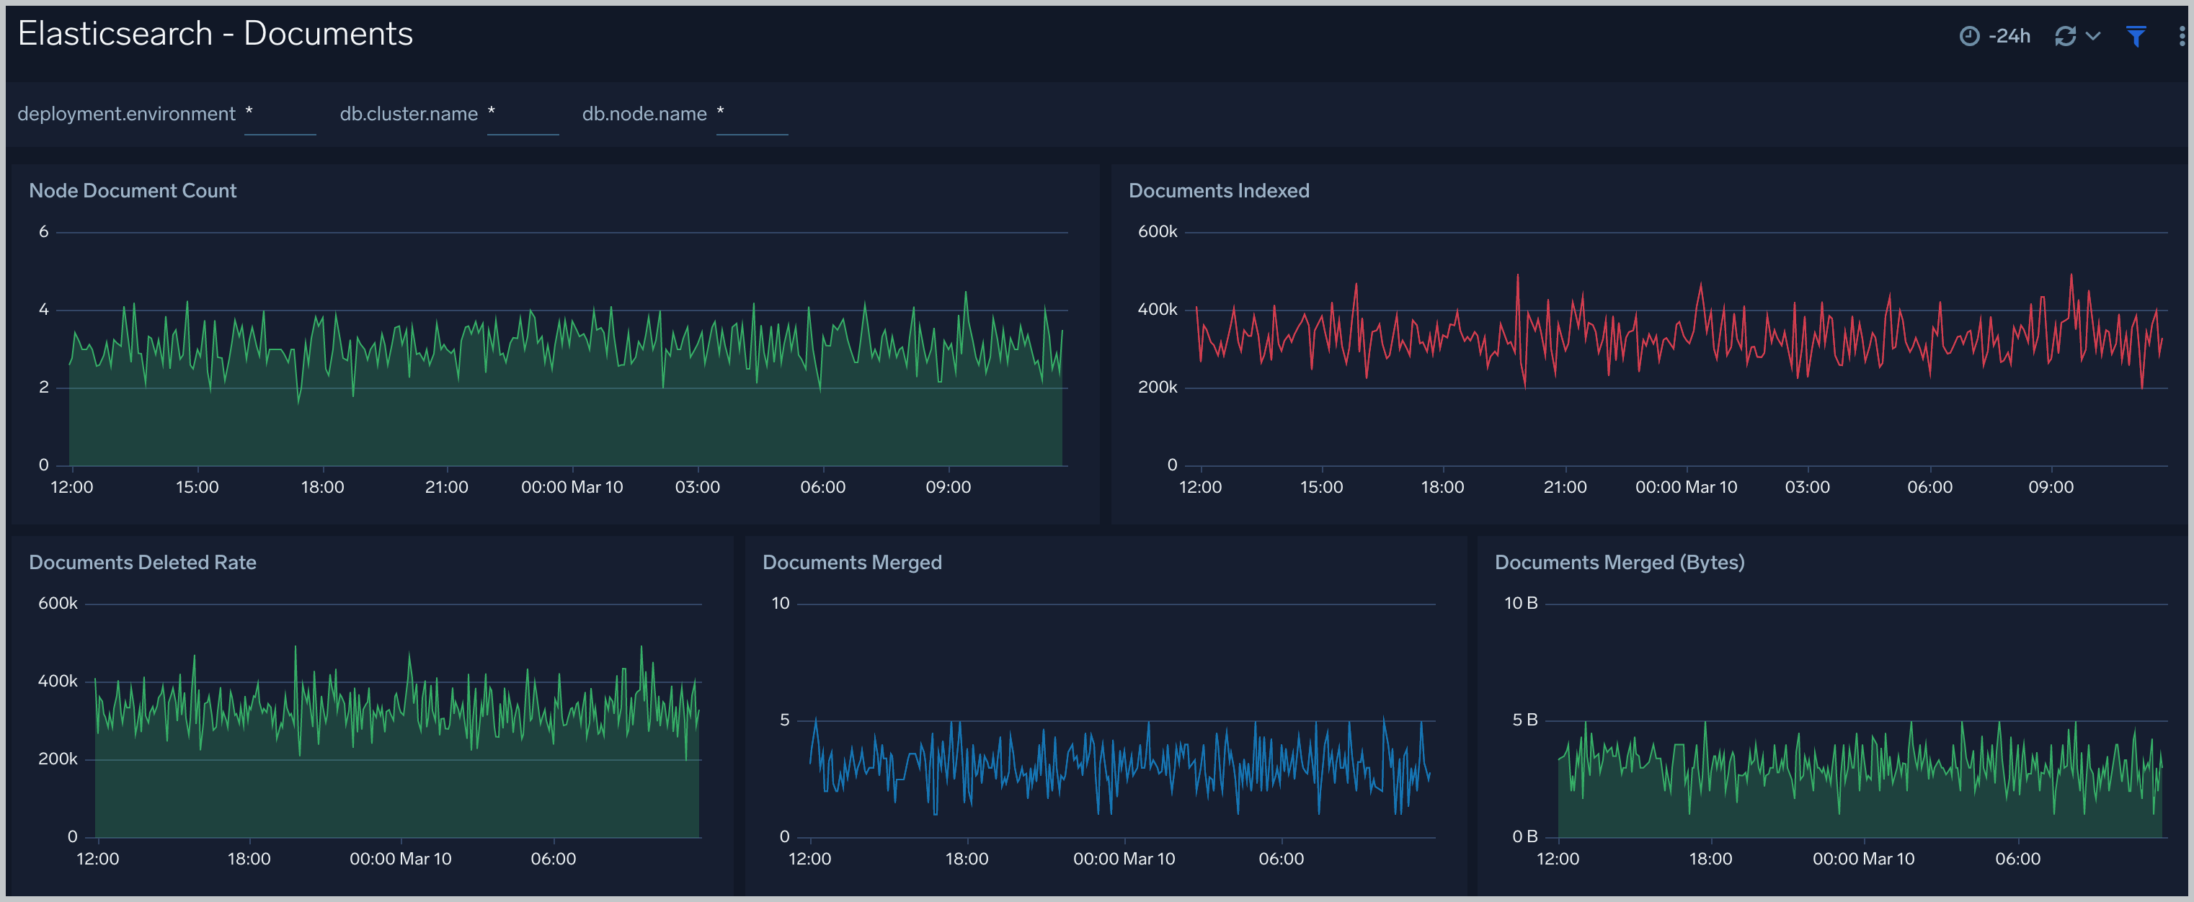The height and width of the screenshot is (902, 2194).
Task: Select the Documents Merged panel title
Action: coord(852,563)
